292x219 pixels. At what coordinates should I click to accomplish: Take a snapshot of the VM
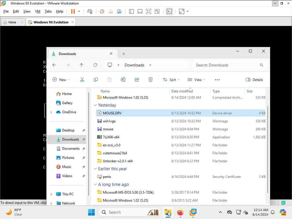[102, 11]
